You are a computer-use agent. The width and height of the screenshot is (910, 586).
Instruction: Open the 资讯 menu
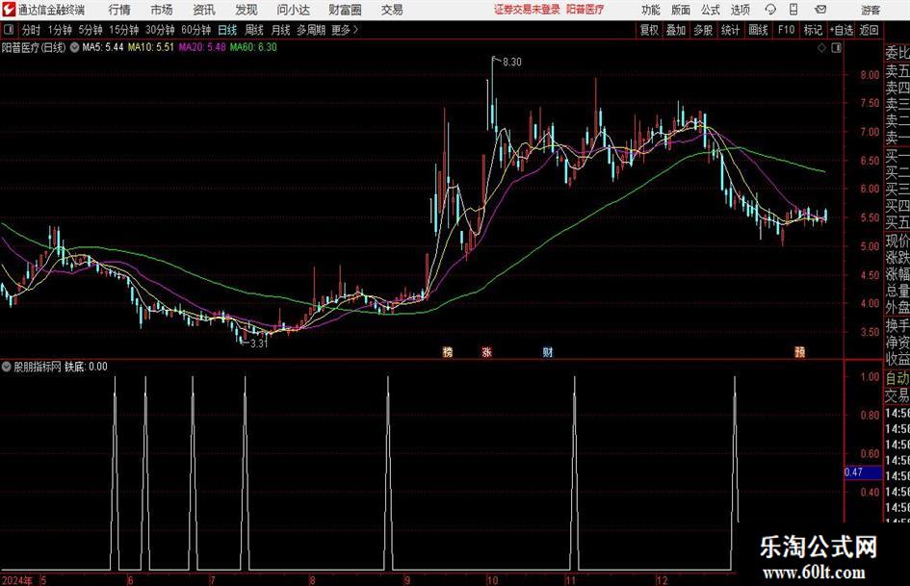pos(204,10)
